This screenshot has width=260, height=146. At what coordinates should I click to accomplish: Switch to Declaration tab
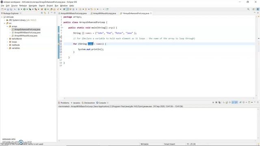pyautogui.click(x=88, y=103)
